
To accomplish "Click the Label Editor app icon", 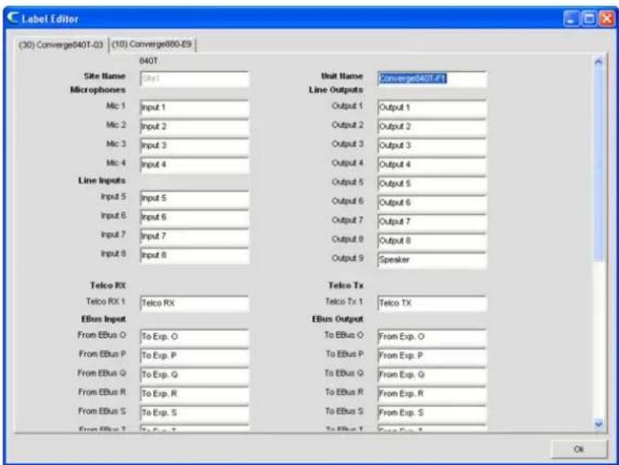I will [13, 17].
